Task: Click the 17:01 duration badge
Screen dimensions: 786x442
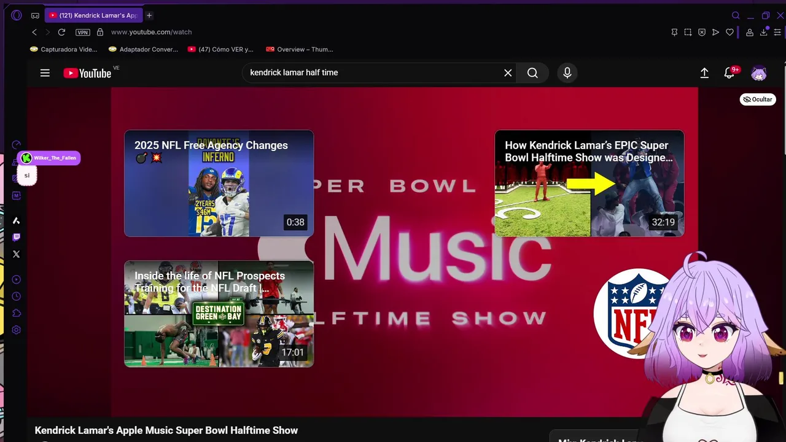Action: click(293, 352)
